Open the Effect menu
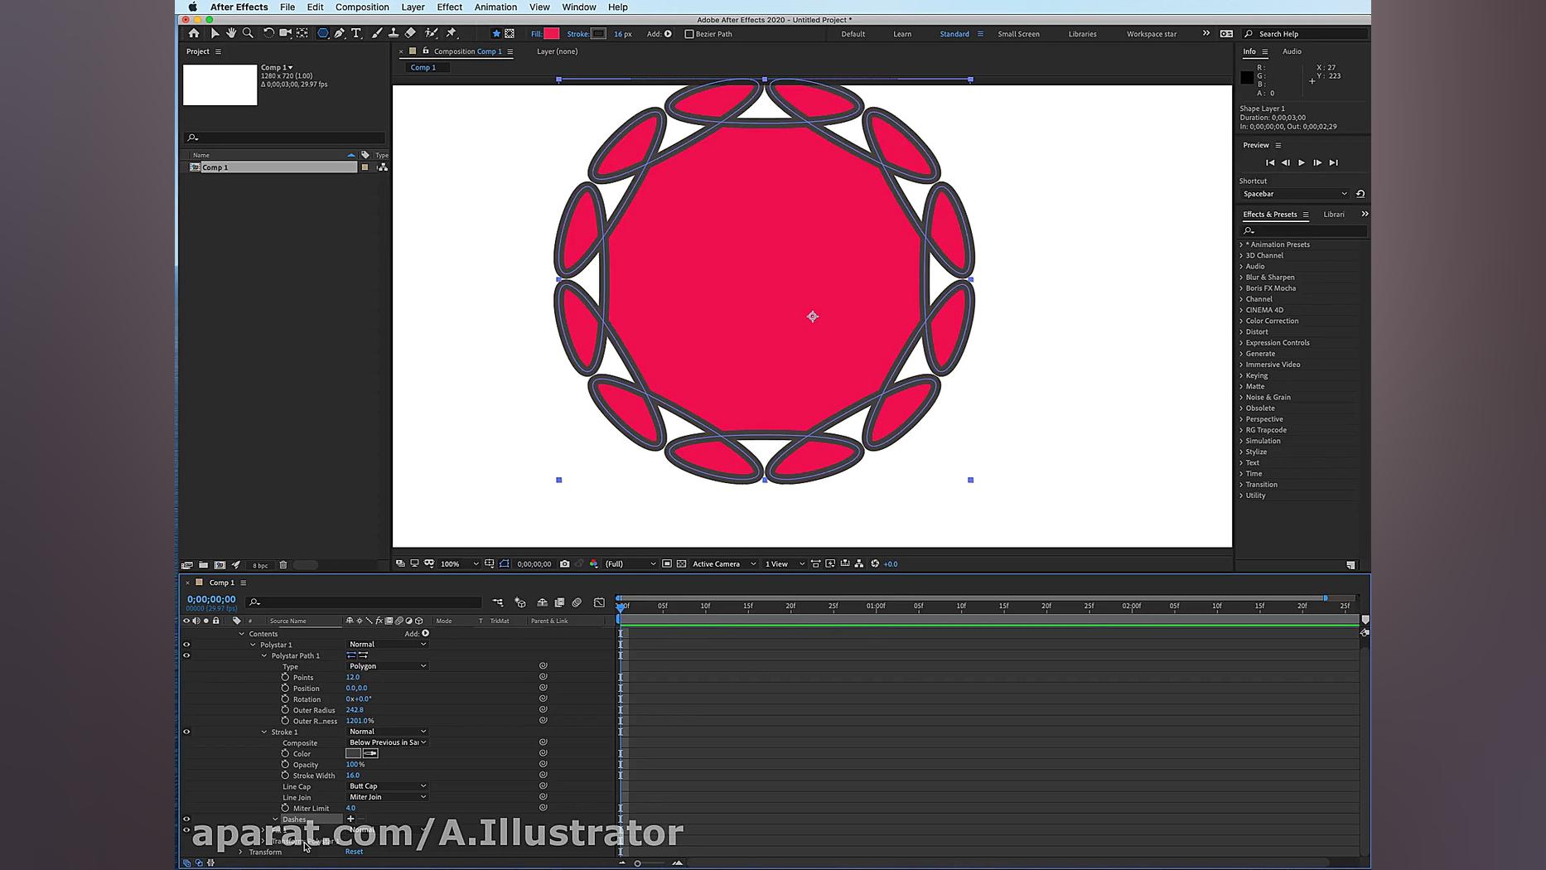Screen dimensions: 1546x870 449,7
